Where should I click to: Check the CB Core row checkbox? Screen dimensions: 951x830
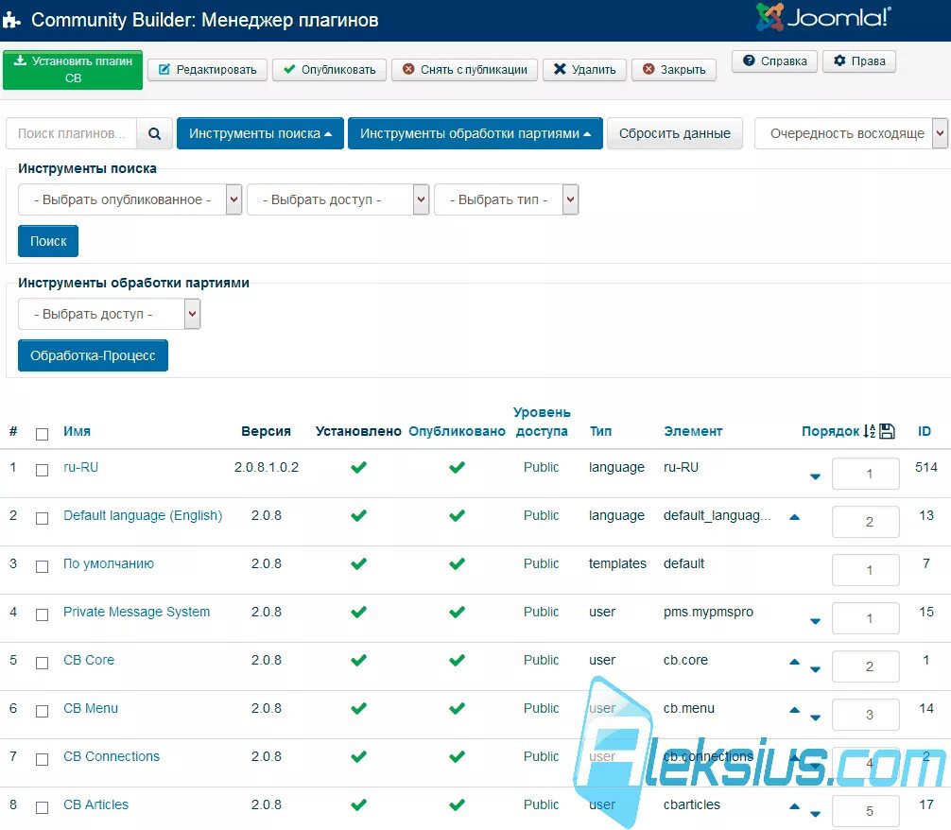coord(42,663)
